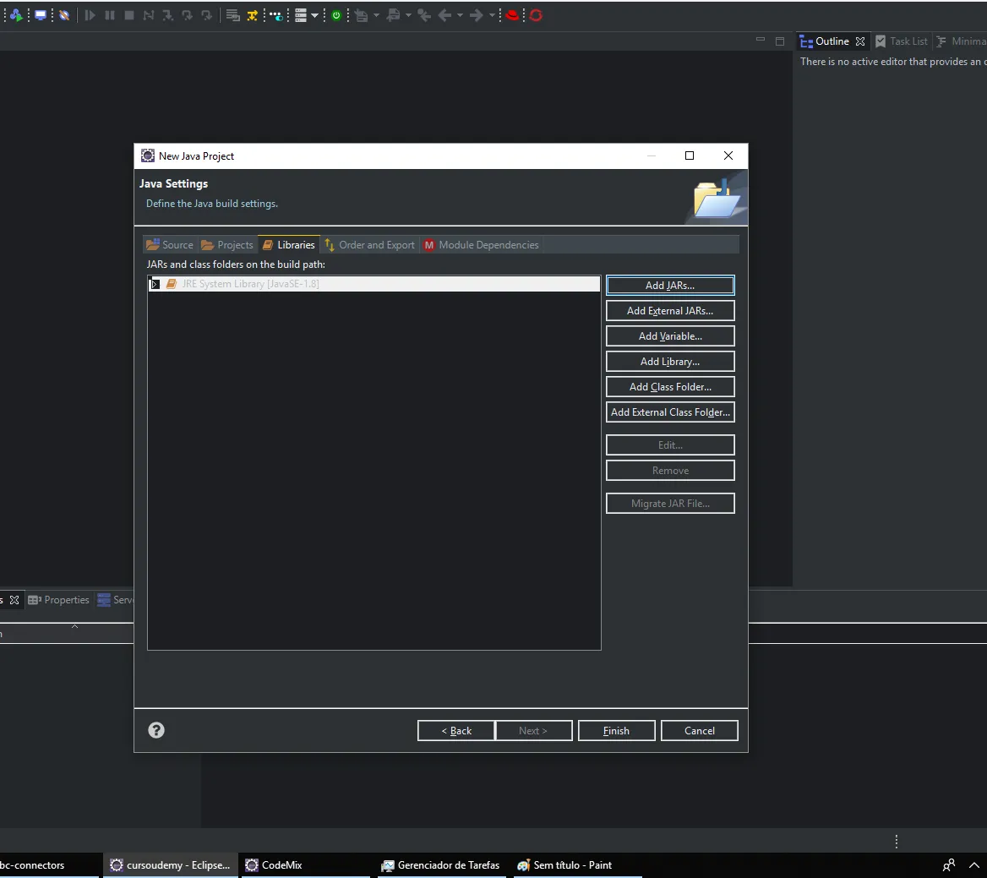Open dropdown next to server list icon
This screenshot has width=987, height=878.
pos(314,16)
